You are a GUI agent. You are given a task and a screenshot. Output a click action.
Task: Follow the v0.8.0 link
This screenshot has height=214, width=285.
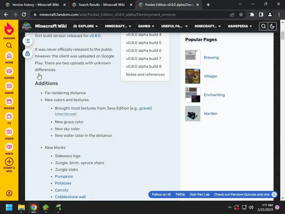click(x=95, y=36)
